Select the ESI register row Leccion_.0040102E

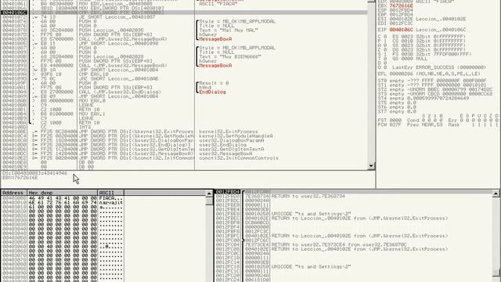(x=421, y=19)
